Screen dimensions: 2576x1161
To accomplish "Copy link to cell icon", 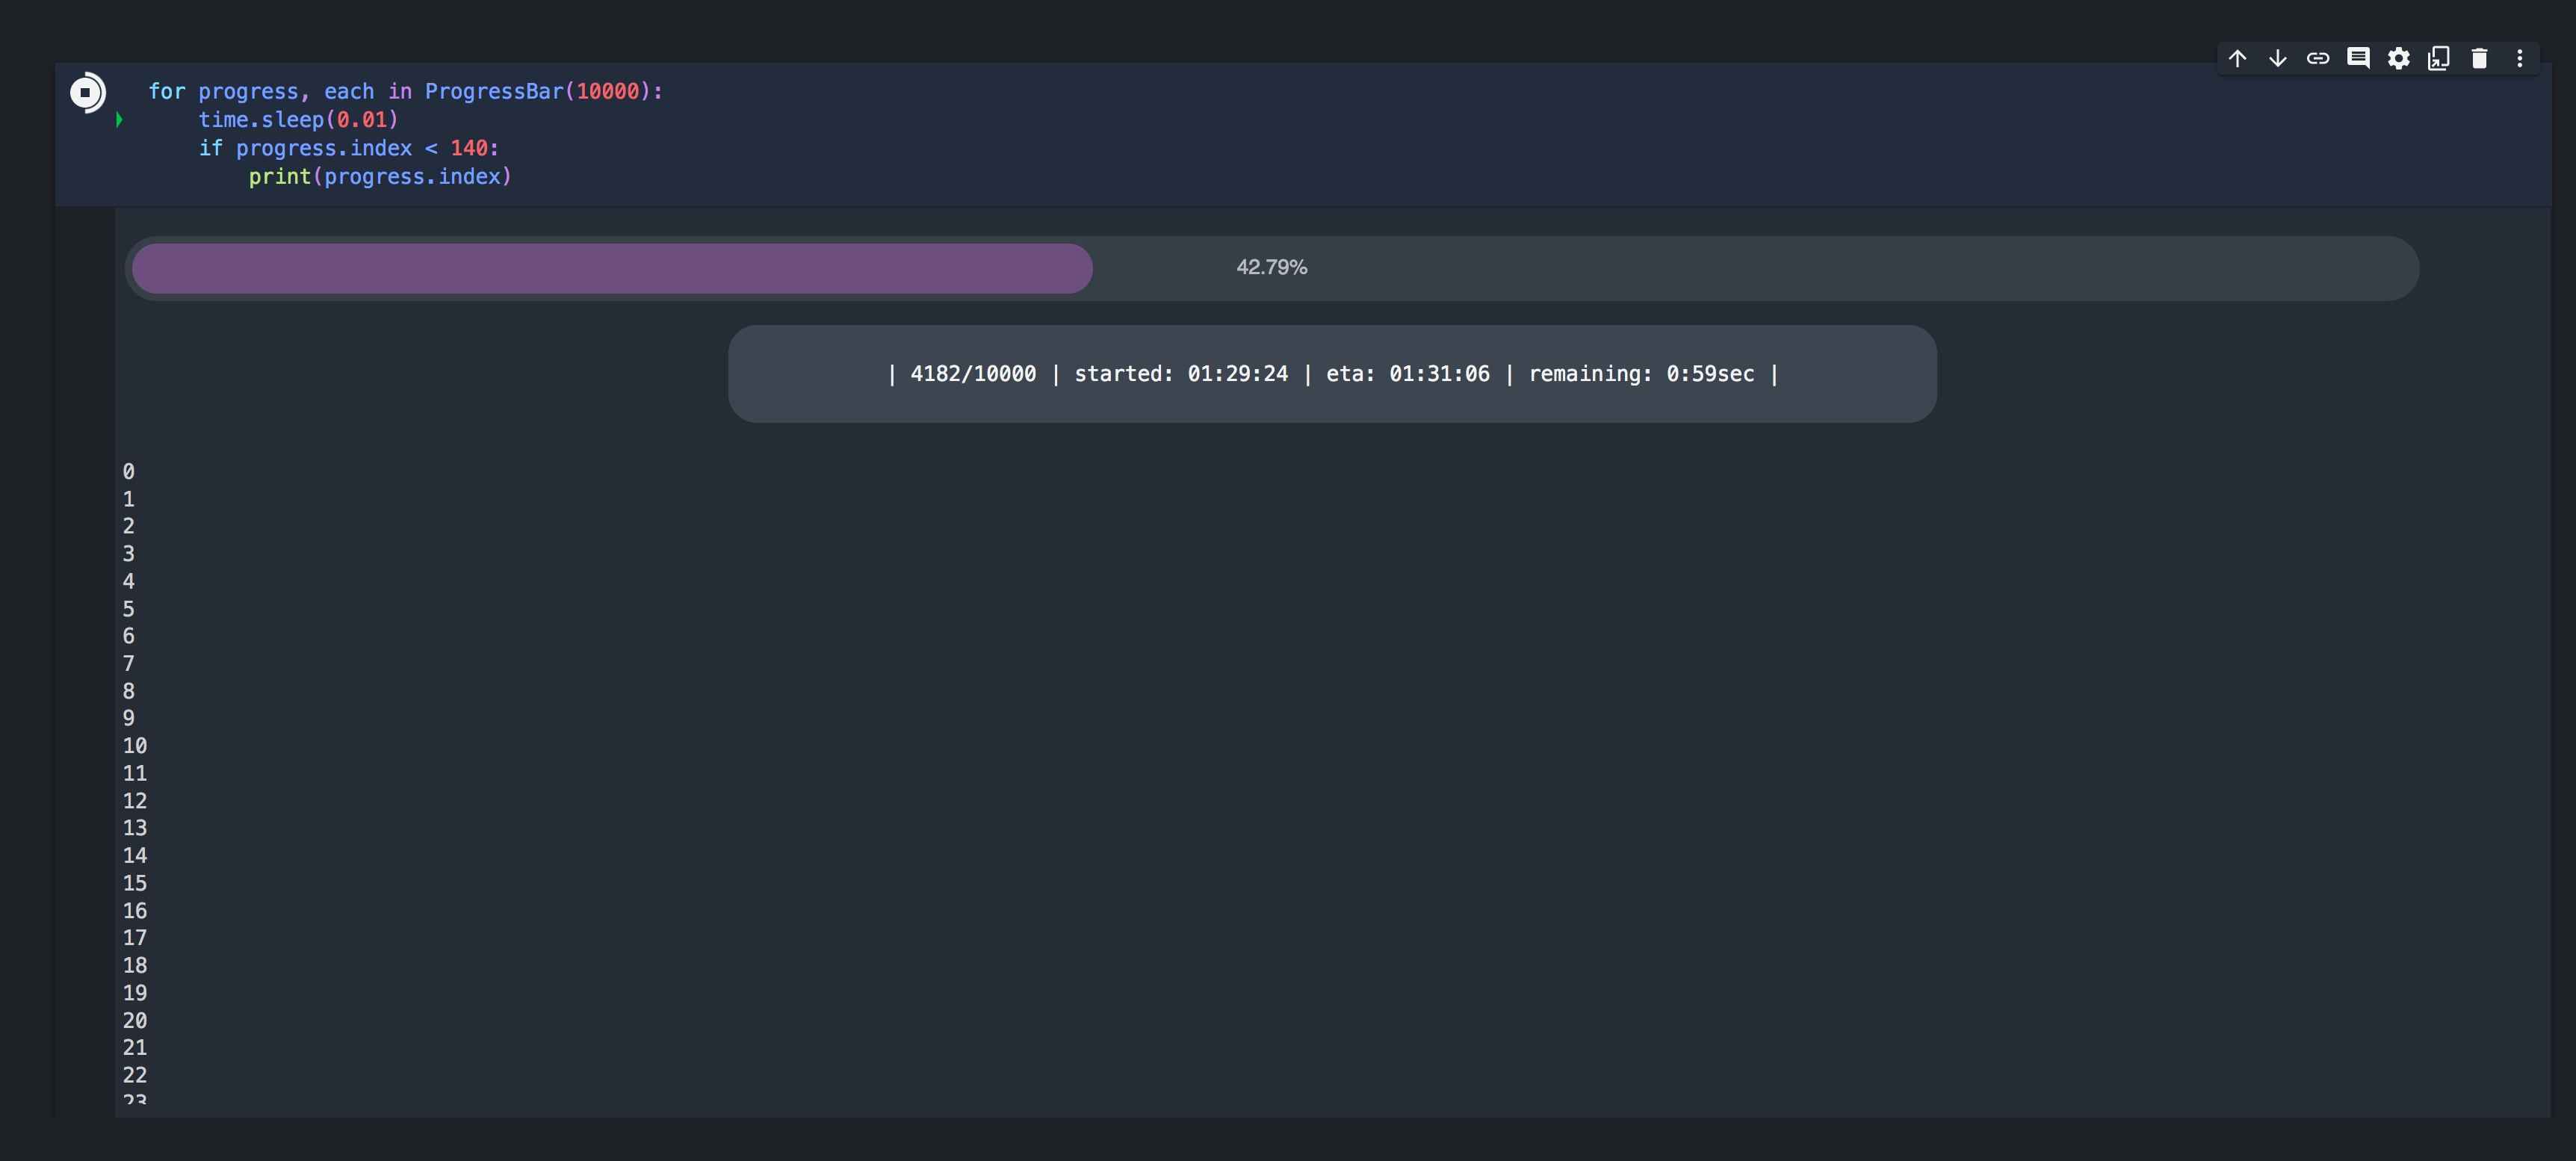I will 2317,58.
